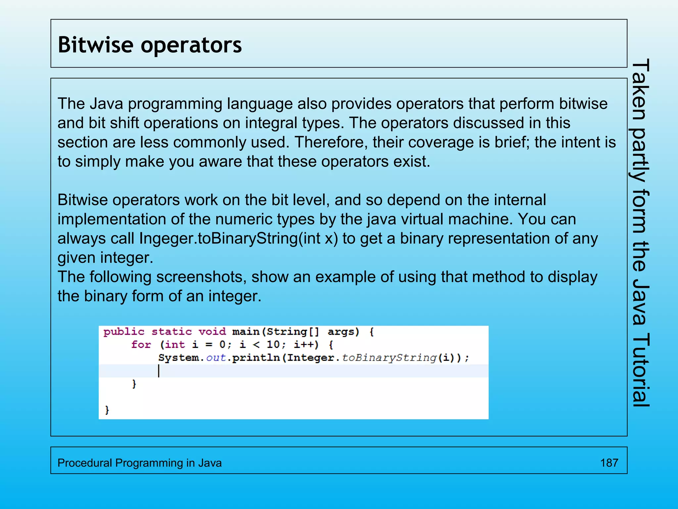The width and height of the screenshot is (678, 509).
Task: Click the 'System.out.println(Integer.toBinaryString(i));' code line
Action: point(314,358)
